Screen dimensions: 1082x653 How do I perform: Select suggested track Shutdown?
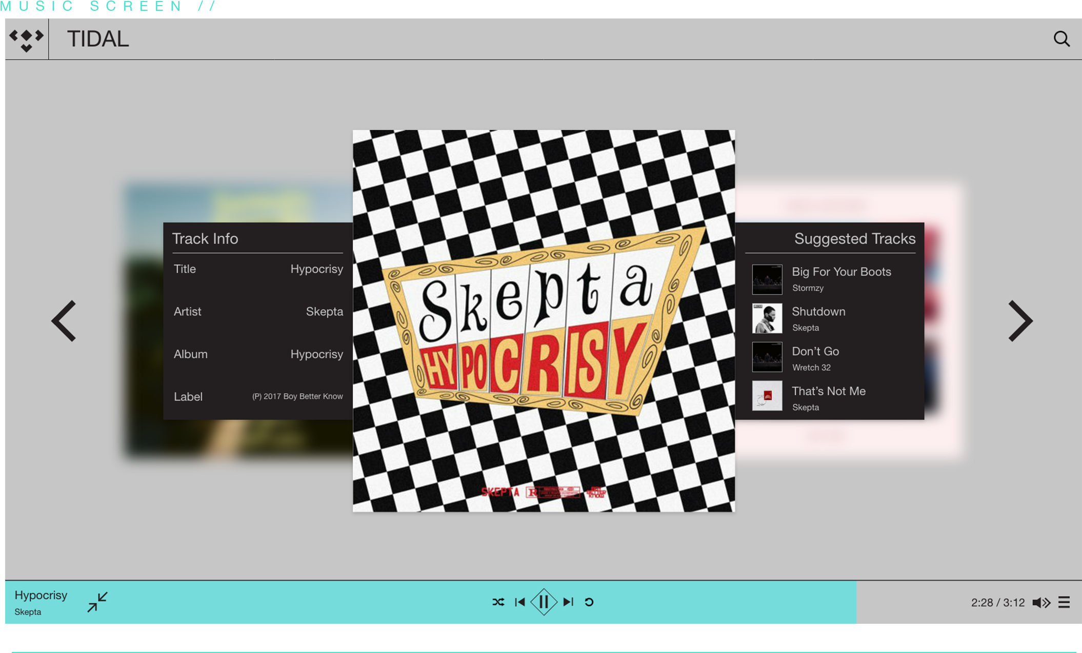818,312
